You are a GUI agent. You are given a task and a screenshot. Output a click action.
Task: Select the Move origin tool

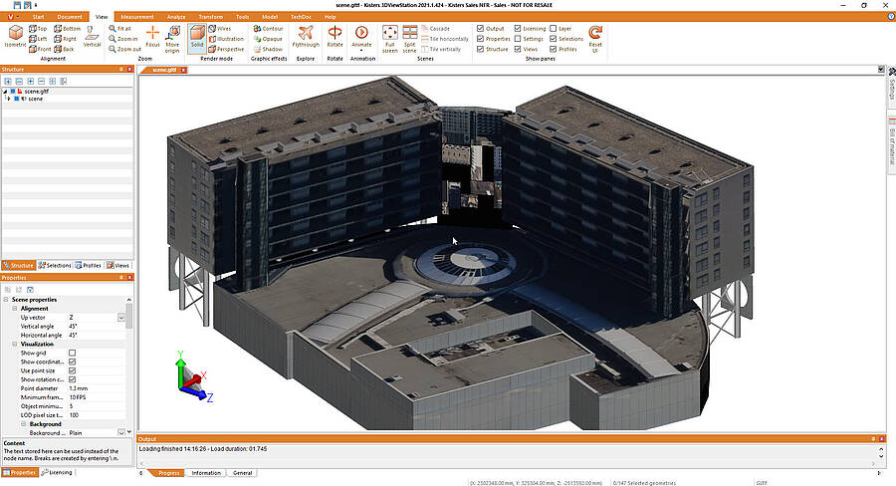pyautogui.click(x=172, y=39)
